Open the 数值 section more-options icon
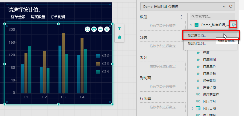The width and height of the screenshot is (244, 116). (x=181, y=17)
